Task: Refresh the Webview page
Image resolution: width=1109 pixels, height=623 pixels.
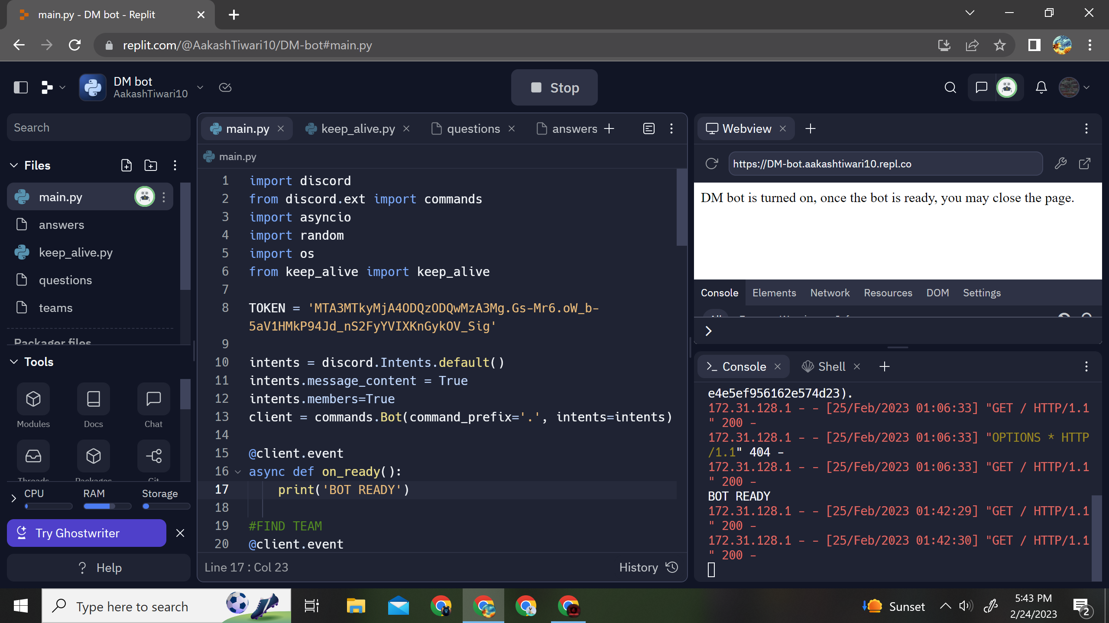Action: [x=712, y=164]
